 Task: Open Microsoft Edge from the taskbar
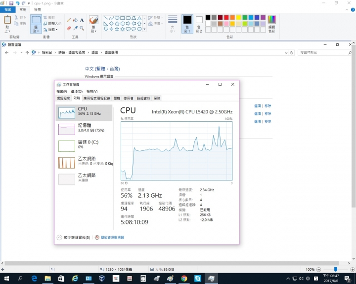34,279
